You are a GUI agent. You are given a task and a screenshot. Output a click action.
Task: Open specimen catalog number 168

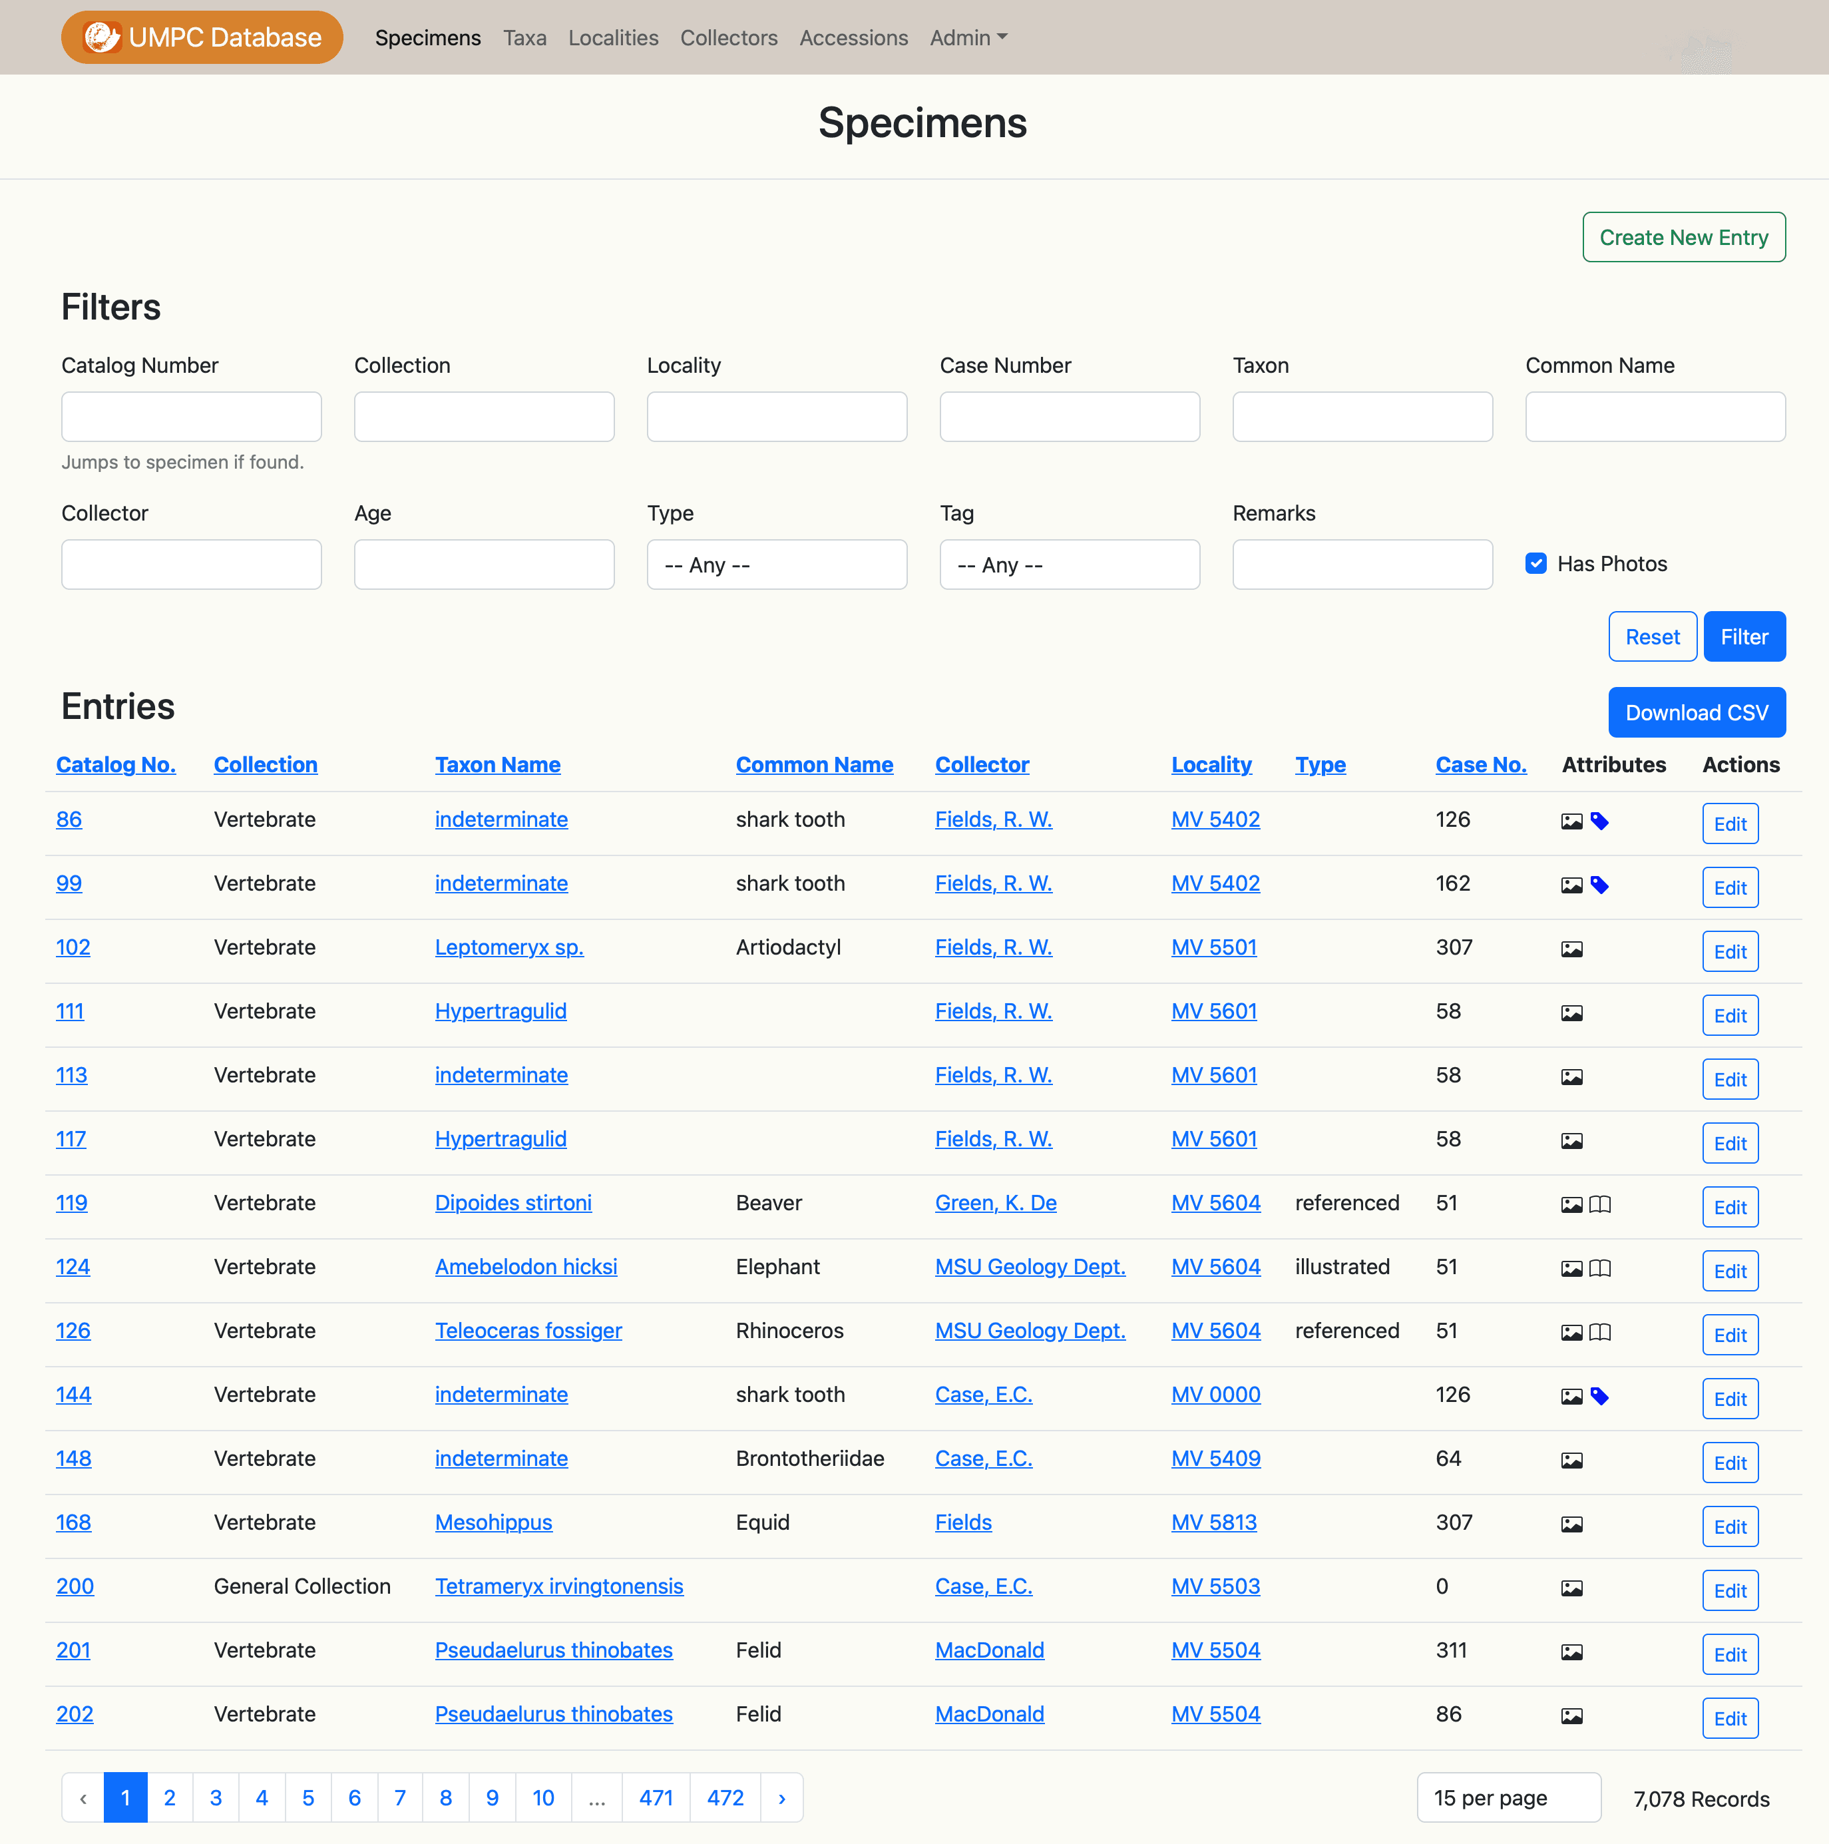[73, 1522]
